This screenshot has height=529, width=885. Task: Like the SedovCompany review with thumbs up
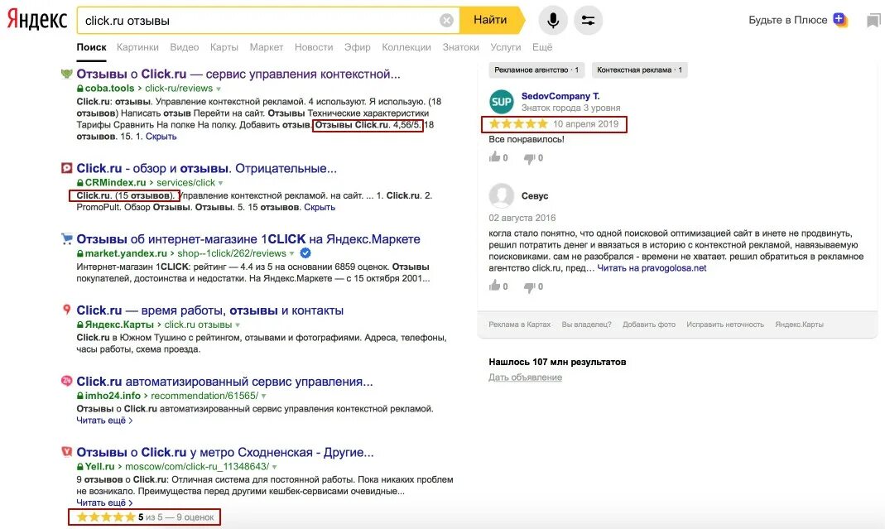coord(495,157)
